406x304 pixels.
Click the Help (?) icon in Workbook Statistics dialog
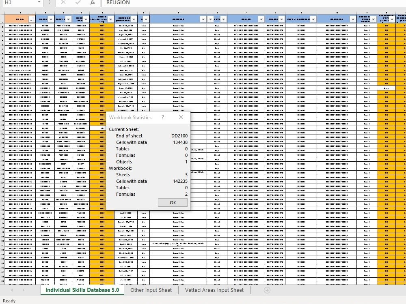(x=162, y=118)
